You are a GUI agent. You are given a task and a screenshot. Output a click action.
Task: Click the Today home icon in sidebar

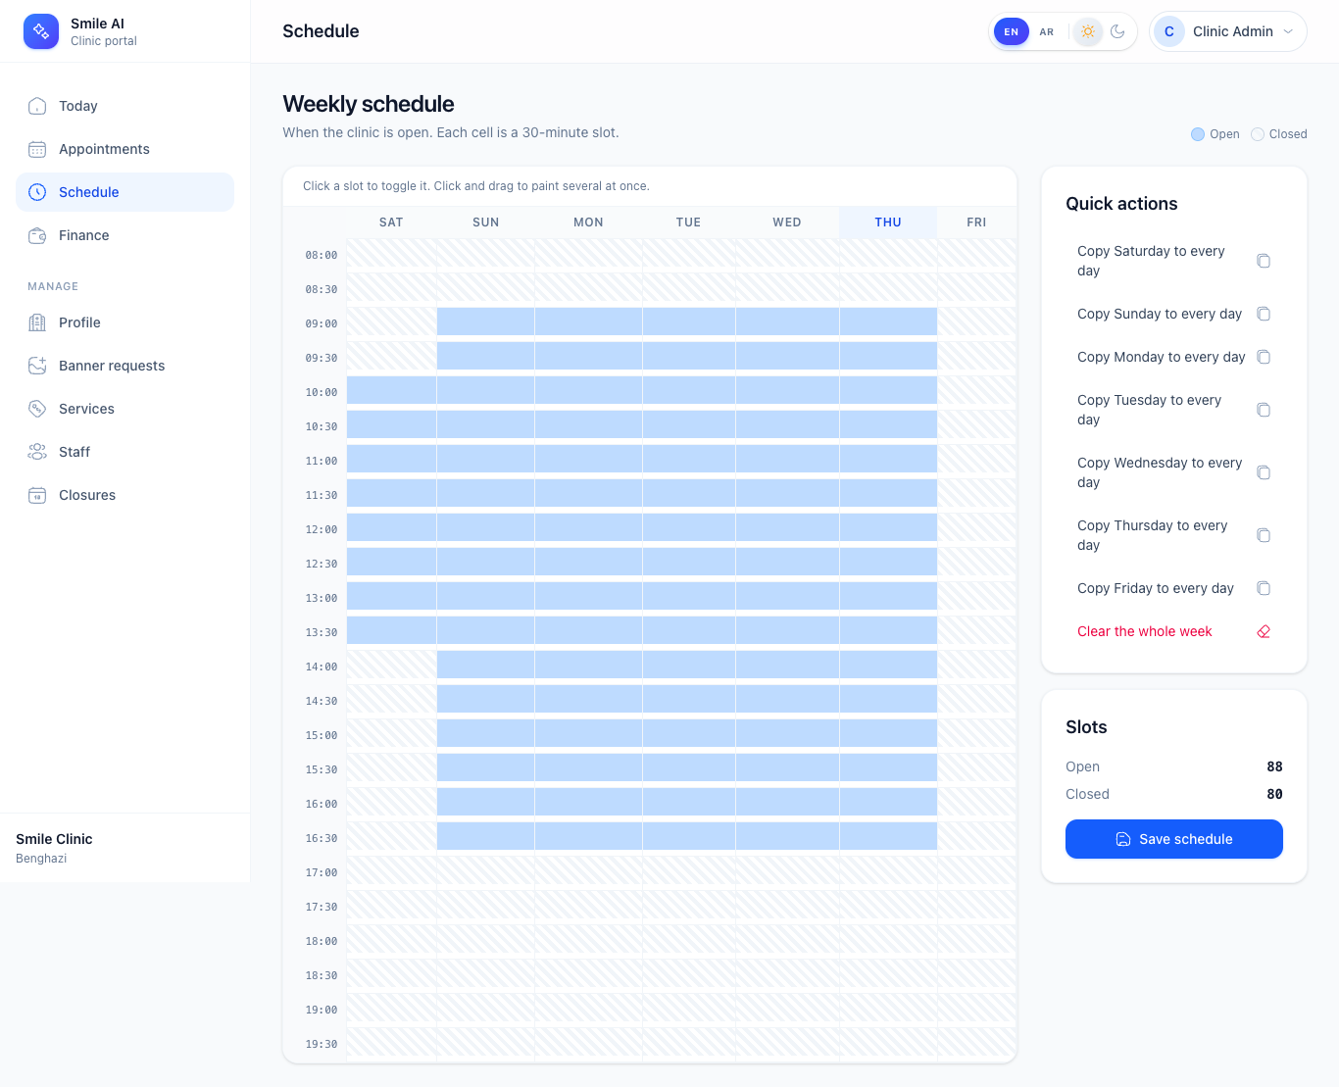coord(37,106)
